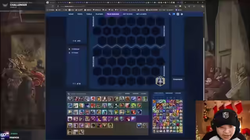Select the blue orb icon at the gold row's end
Image resolution: width=250 pixels, height=140 pixels.
139,126
